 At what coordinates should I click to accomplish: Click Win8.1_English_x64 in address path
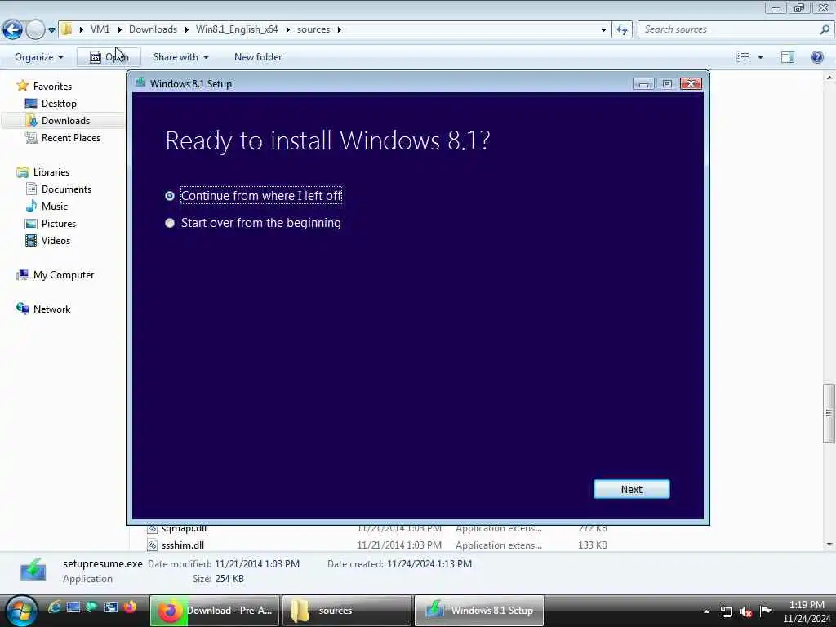click(x=237, y=29)
